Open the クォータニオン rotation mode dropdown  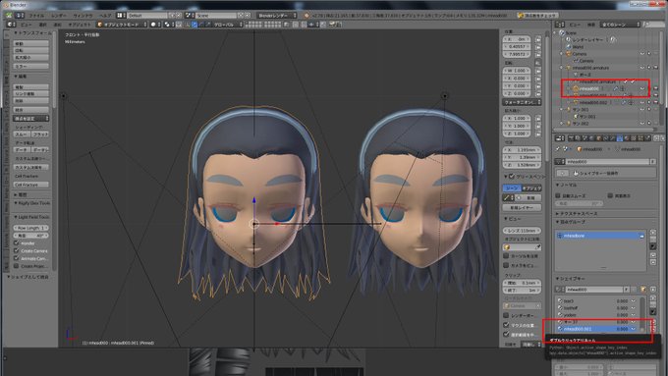point(522,102)
